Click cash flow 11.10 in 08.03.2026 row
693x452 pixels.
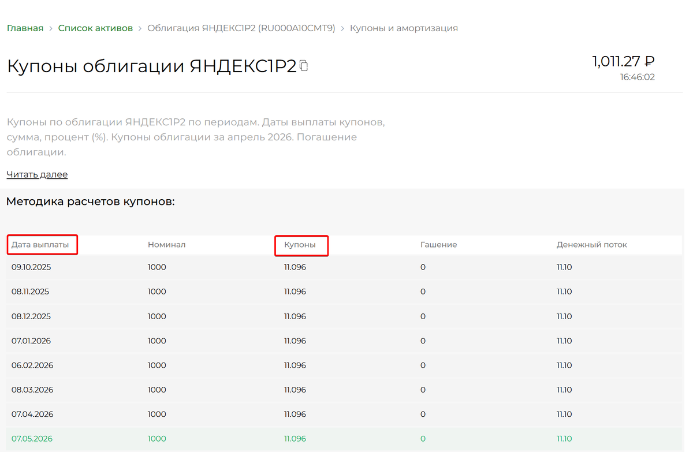(x=564, y=390)
